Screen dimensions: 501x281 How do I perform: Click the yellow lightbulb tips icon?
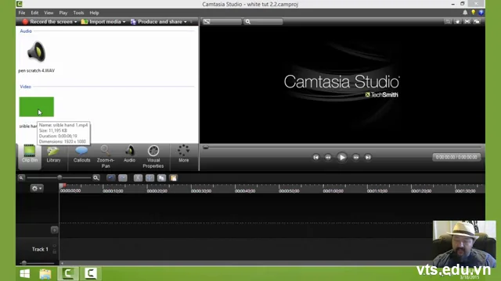tap(473, 12)
